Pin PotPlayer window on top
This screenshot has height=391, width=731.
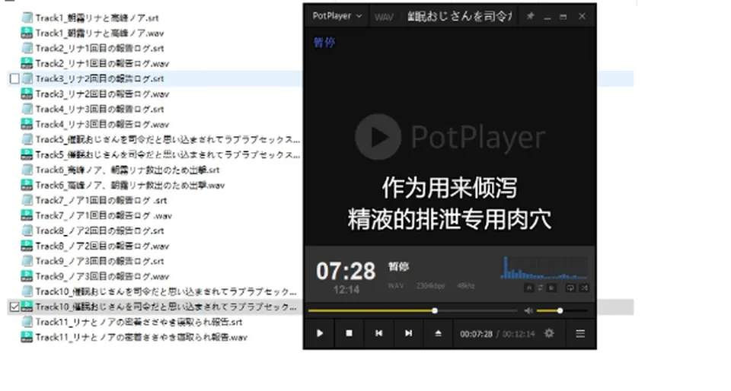530,16
